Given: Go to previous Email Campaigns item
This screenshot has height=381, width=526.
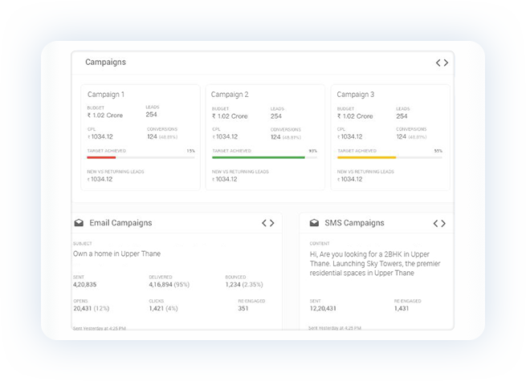Looking at the screenshot, I should (x=264, y=223).
